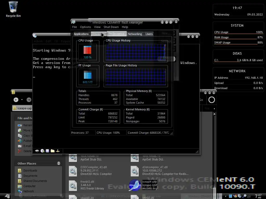The image size is (266, 199).
Task: Switch to the Networking tab
Action: [135, 34]
